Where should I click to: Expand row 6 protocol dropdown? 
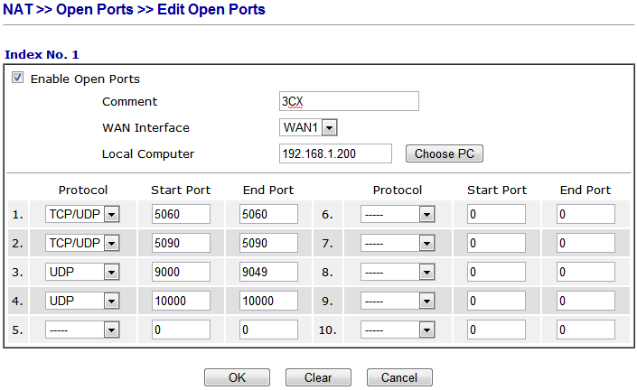click(398, 214)
